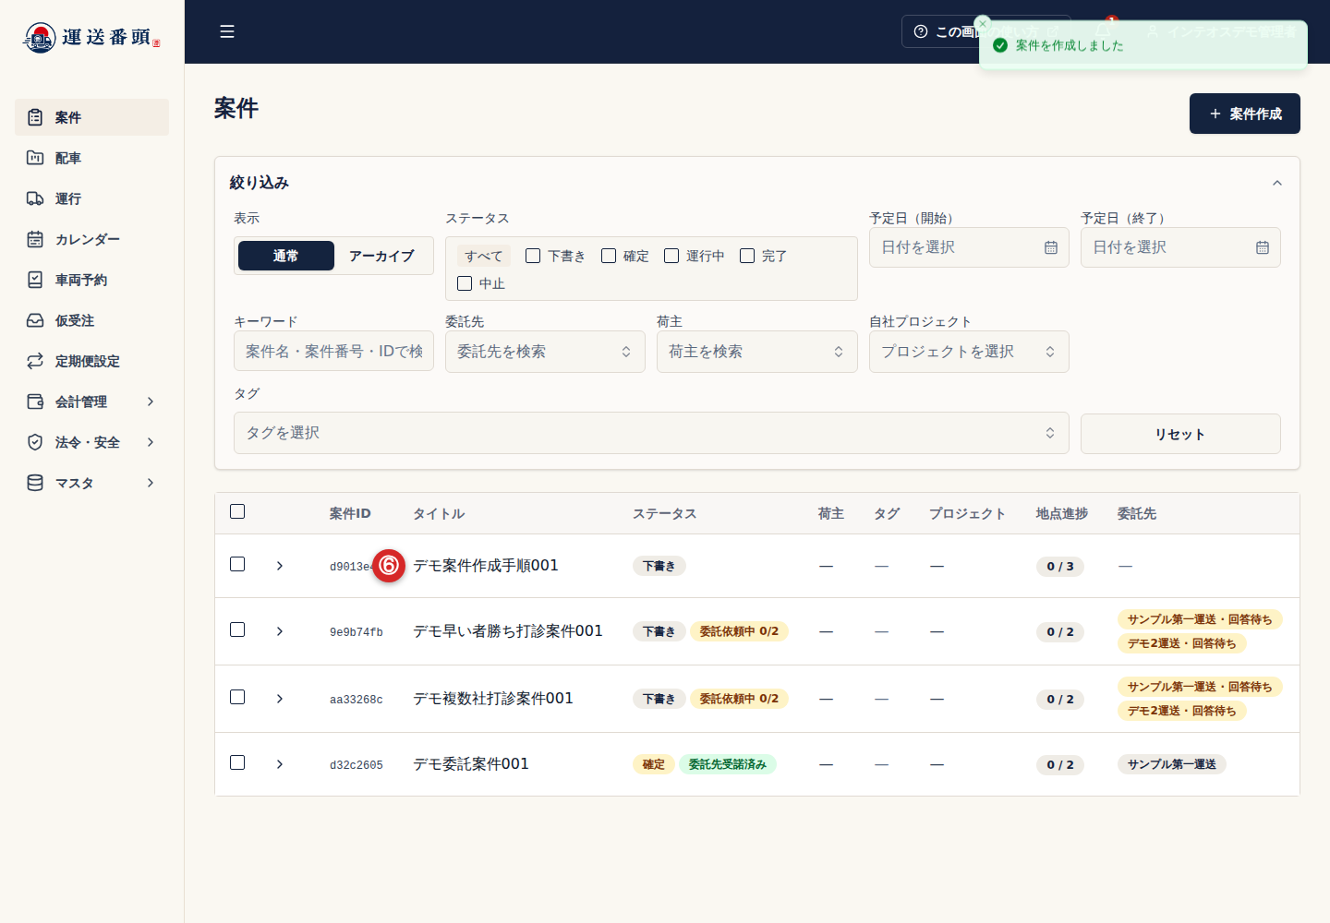
Task: Check the 確定 status checkbox
Action: (609, 256)
